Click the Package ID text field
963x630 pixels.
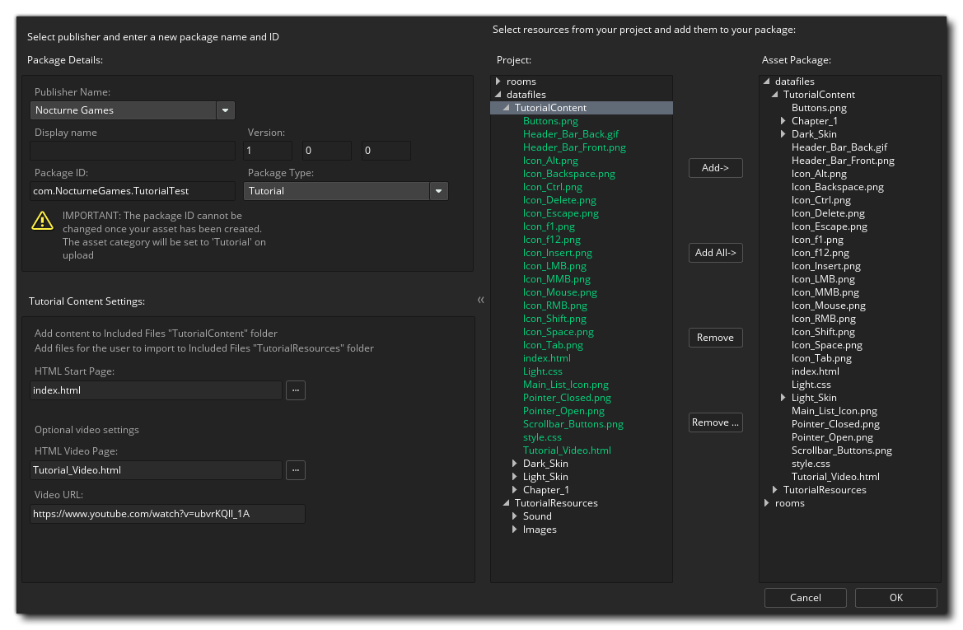(x=133, y=191)
